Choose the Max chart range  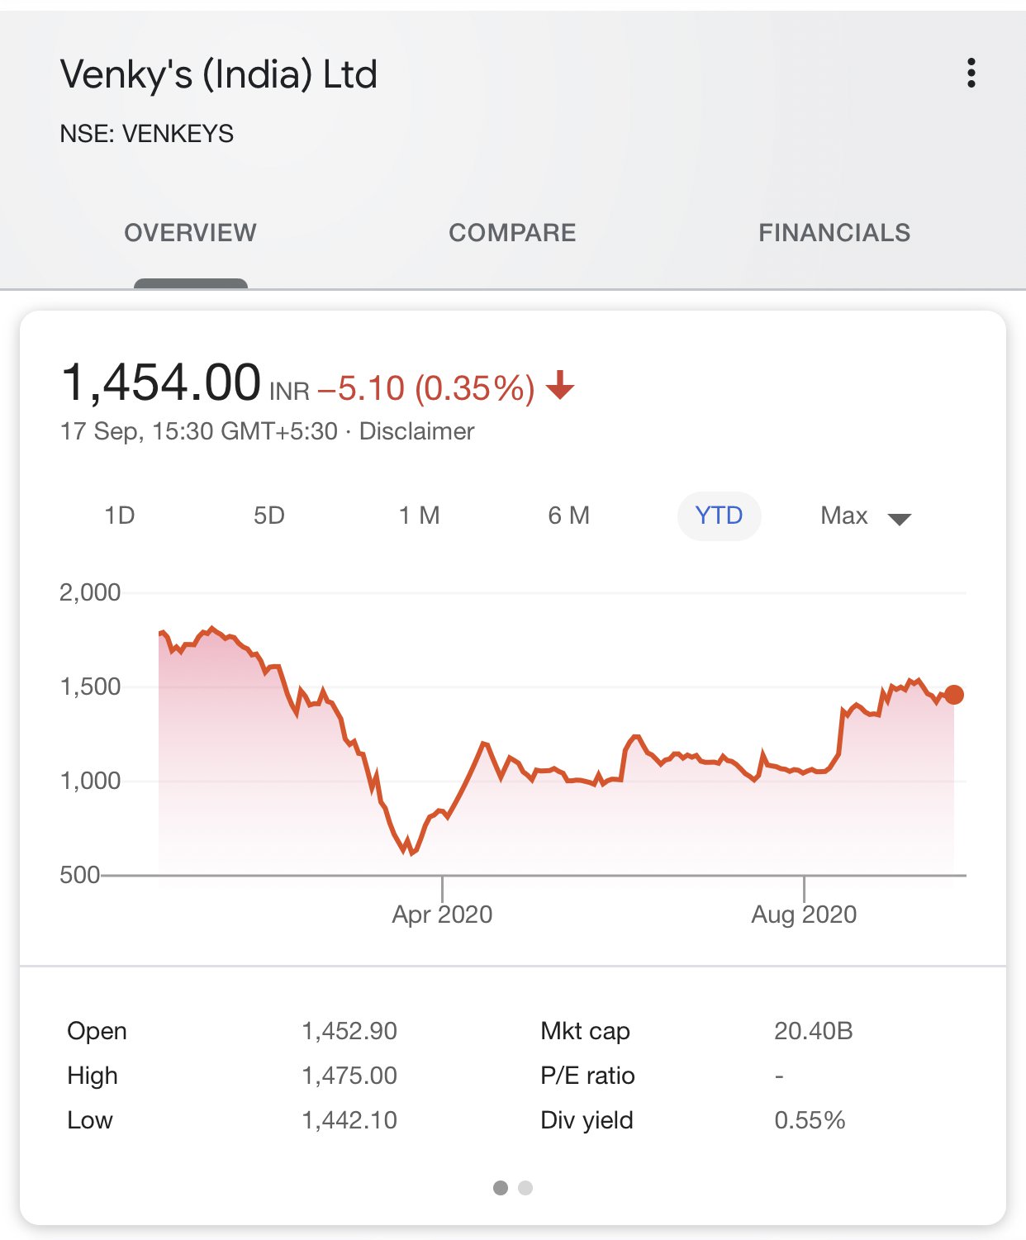(x=843, y=515)
